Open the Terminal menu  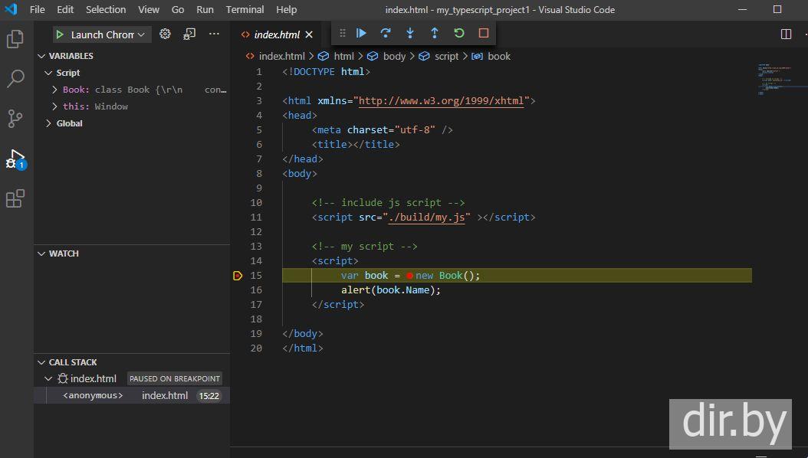coord(245,10)
